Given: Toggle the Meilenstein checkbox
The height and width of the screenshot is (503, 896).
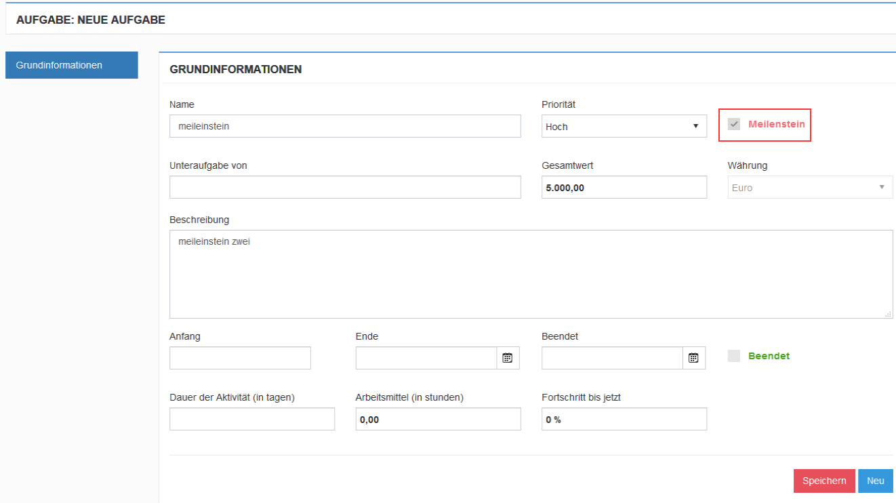Looking at the screenshot, I should click(734, 124).
